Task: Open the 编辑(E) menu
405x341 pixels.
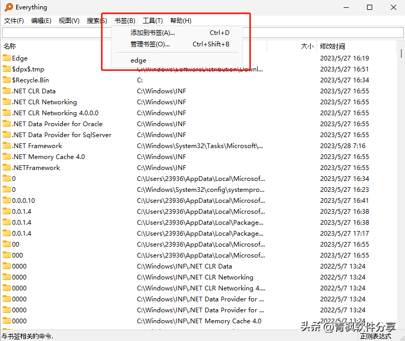Action: [x=41, y=21]
